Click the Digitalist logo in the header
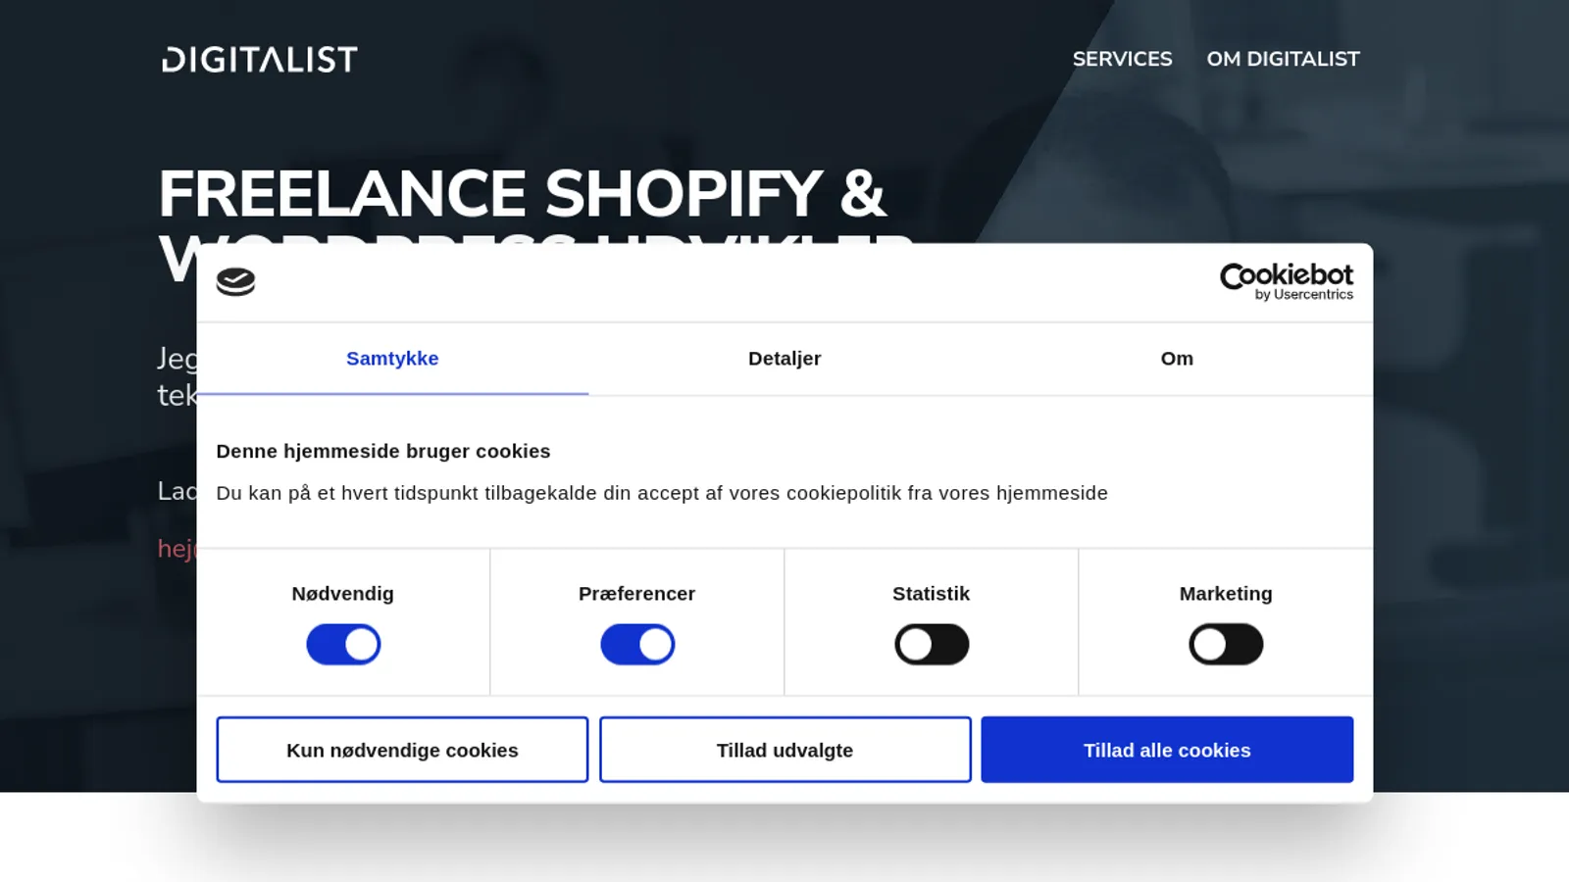The image size is (1569, 882). [x=260, y=60]
